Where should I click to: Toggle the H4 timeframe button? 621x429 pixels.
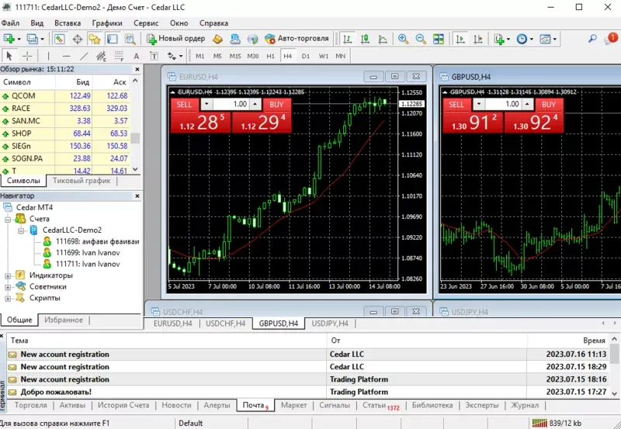coord(288,56)
